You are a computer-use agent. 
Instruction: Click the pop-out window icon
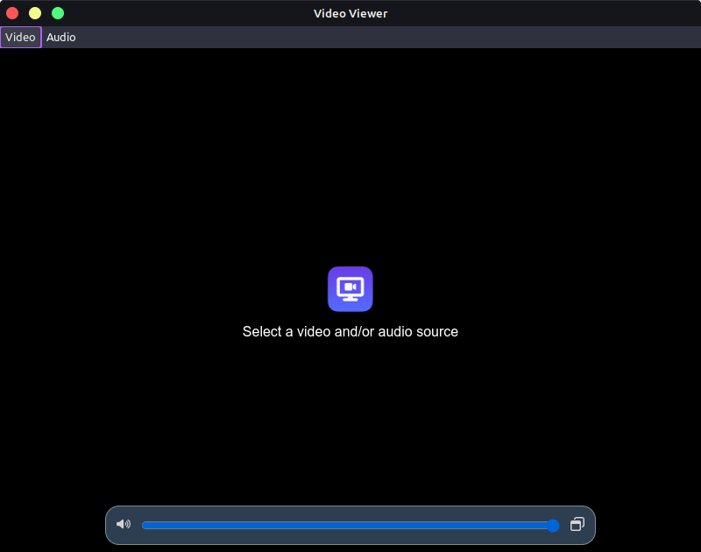coord(577,525)
